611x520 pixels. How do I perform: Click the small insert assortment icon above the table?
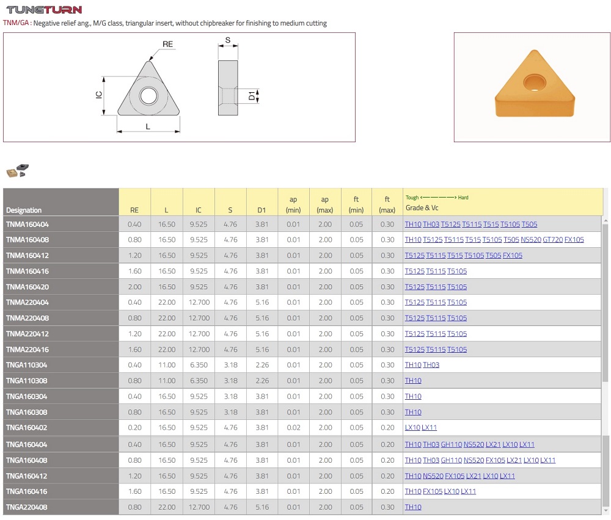[x=18, y=170]
